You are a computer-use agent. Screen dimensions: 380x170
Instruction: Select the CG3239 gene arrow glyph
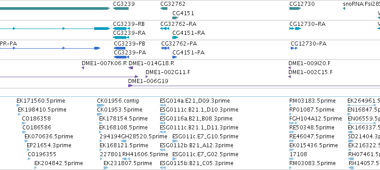(121, 8)
